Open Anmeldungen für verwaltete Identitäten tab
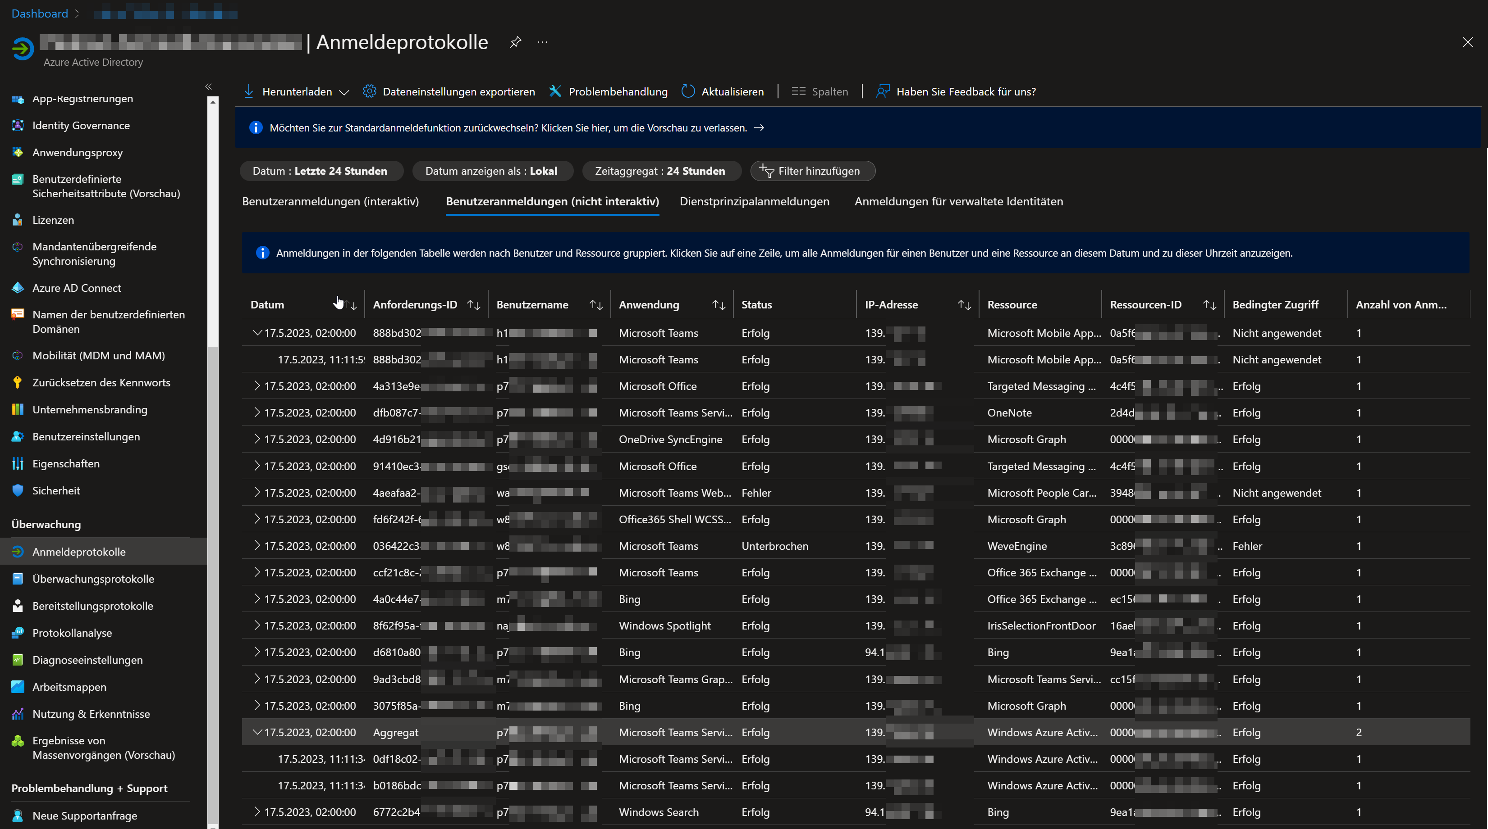 point(959,201)
